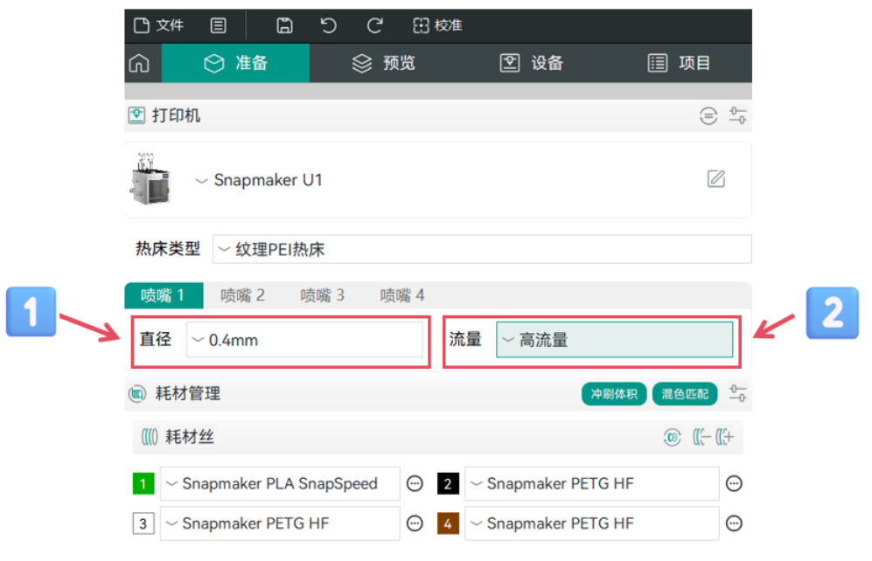Click the black filament 2 color swatch
Viewport: 872px width, 561px height.
[x=448, y=484]
